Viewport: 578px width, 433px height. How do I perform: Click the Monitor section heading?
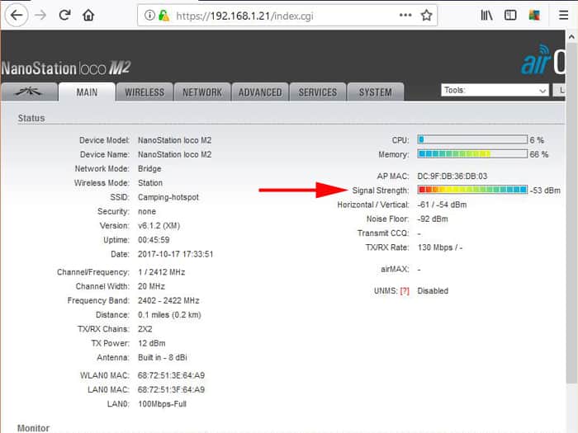[x=33, y=428]
